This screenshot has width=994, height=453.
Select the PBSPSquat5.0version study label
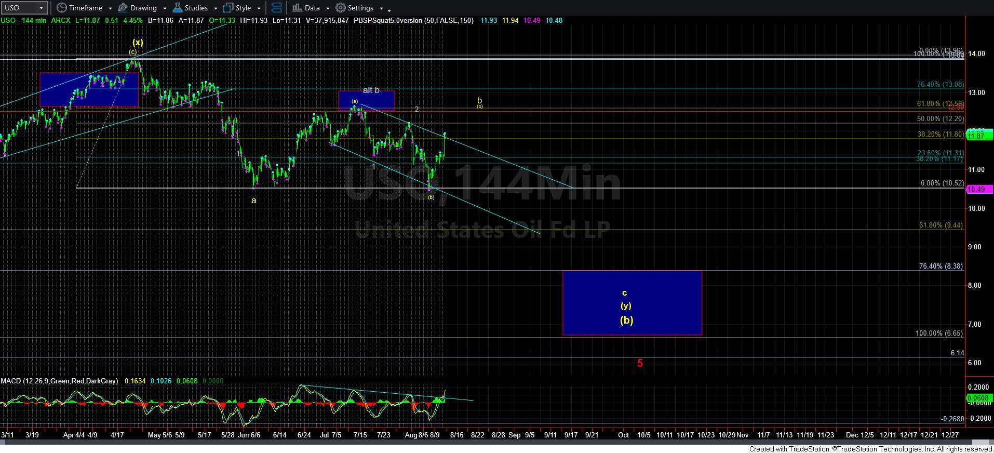click(x=413, y=20)
